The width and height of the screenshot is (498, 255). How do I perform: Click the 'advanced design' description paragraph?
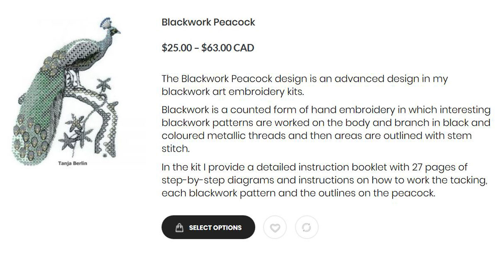[305, 85]
